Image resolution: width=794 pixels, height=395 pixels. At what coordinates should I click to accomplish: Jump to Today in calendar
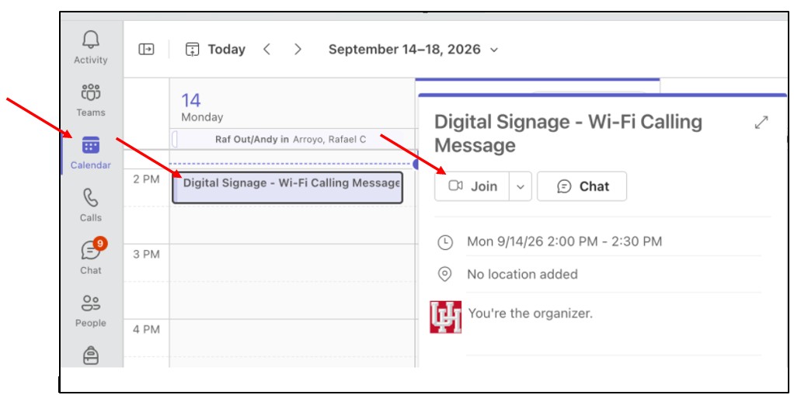pos(216,49)
